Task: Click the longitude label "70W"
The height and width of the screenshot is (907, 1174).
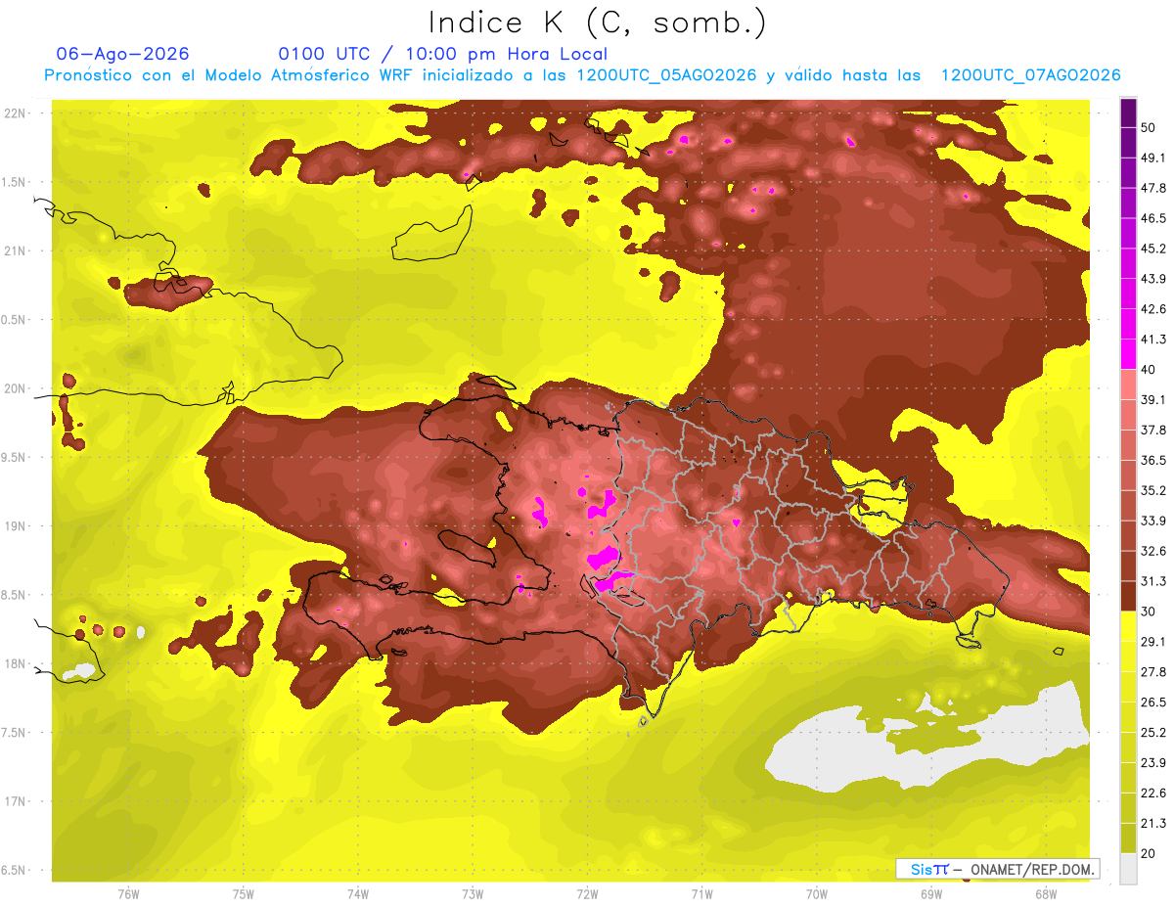Action: pyautogui.click(x=816, y=894)
